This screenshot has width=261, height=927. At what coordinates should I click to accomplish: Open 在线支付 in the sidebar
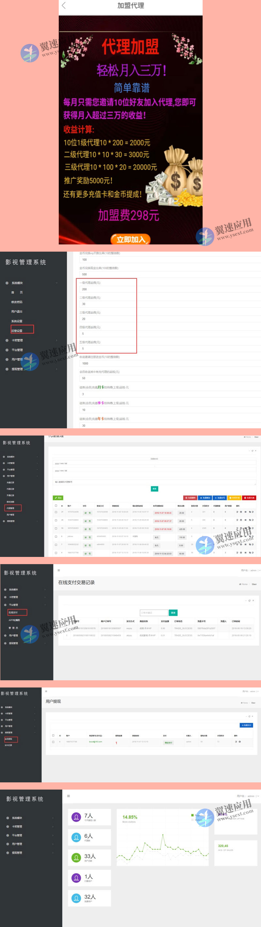tap(13, 612)
